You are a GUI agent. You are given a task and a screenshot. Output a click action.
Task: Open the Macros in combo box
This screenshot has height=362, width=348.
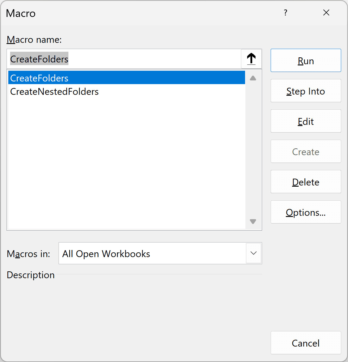click(x=160, y=253)
